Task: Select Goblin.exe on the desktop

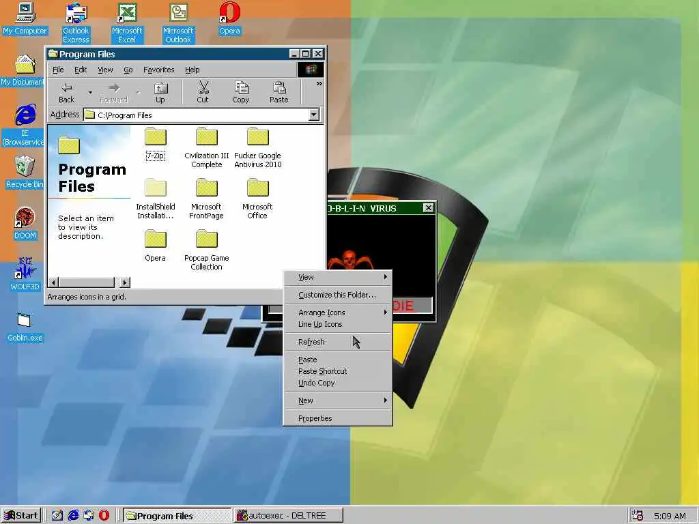Action: click(x=25, y=327)
